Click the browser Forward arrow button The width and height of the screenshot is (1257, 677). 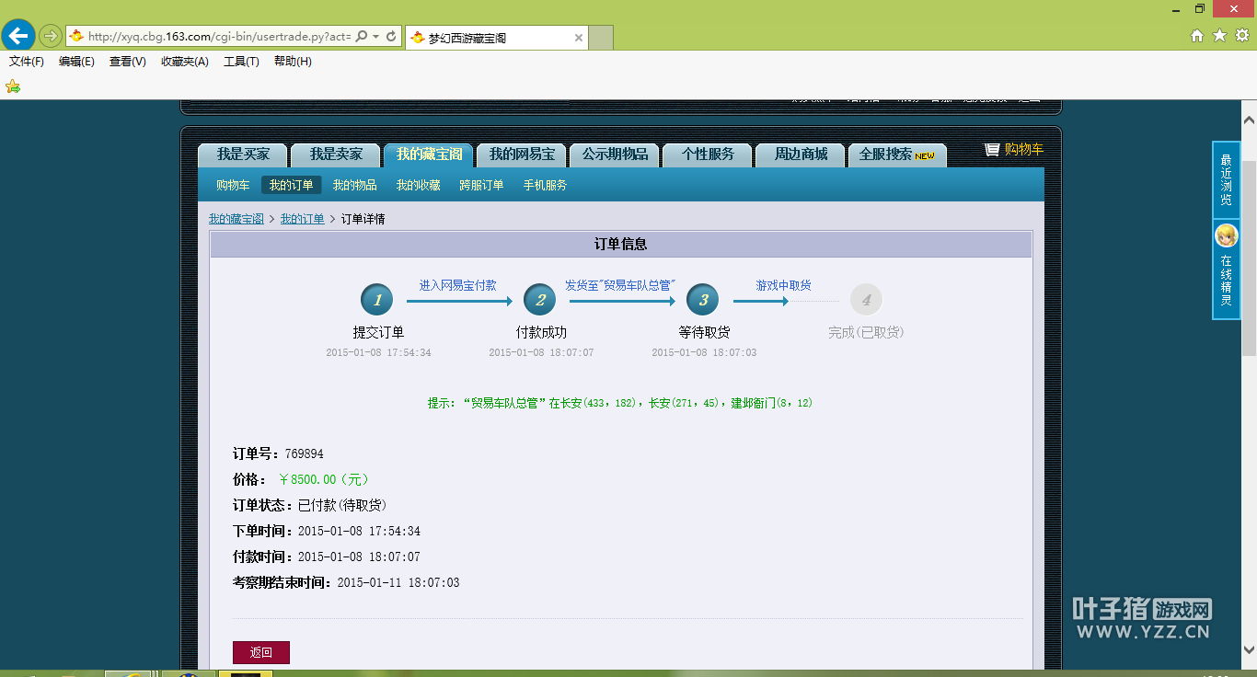[x=50, y=36]
